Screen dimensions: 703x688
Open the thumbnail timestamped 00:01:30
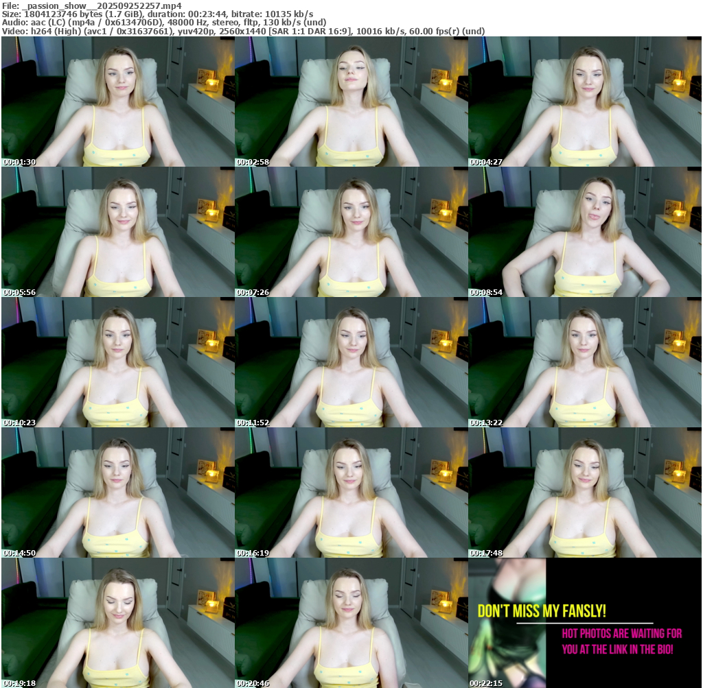click(117, 102)
